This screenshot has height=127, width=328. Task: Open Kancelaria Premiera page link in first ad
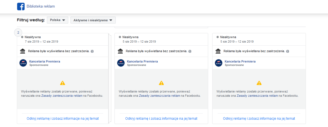[45, 61]
